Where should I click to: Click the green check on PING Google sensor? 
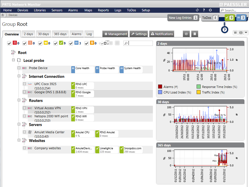point(73,94)
